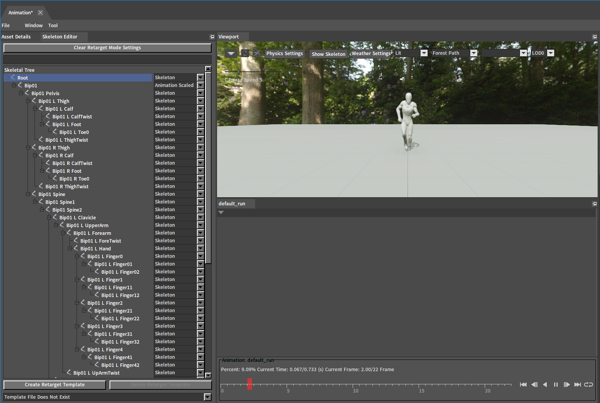Select the bone icon beside Bip01 R Calf
The height and width of the screenshot is (403, 600).
tap(41, 155)
